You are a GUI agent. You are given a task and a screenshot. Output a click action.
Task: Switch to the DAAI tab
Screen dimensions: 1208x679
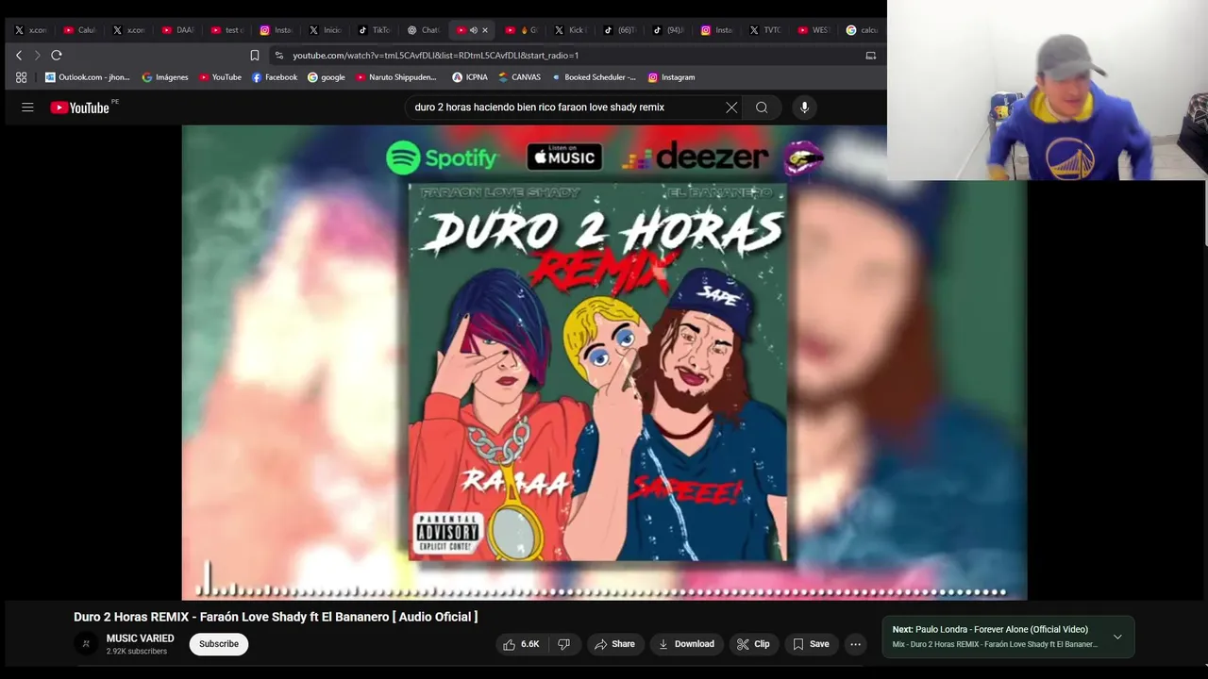pos(178,30)
